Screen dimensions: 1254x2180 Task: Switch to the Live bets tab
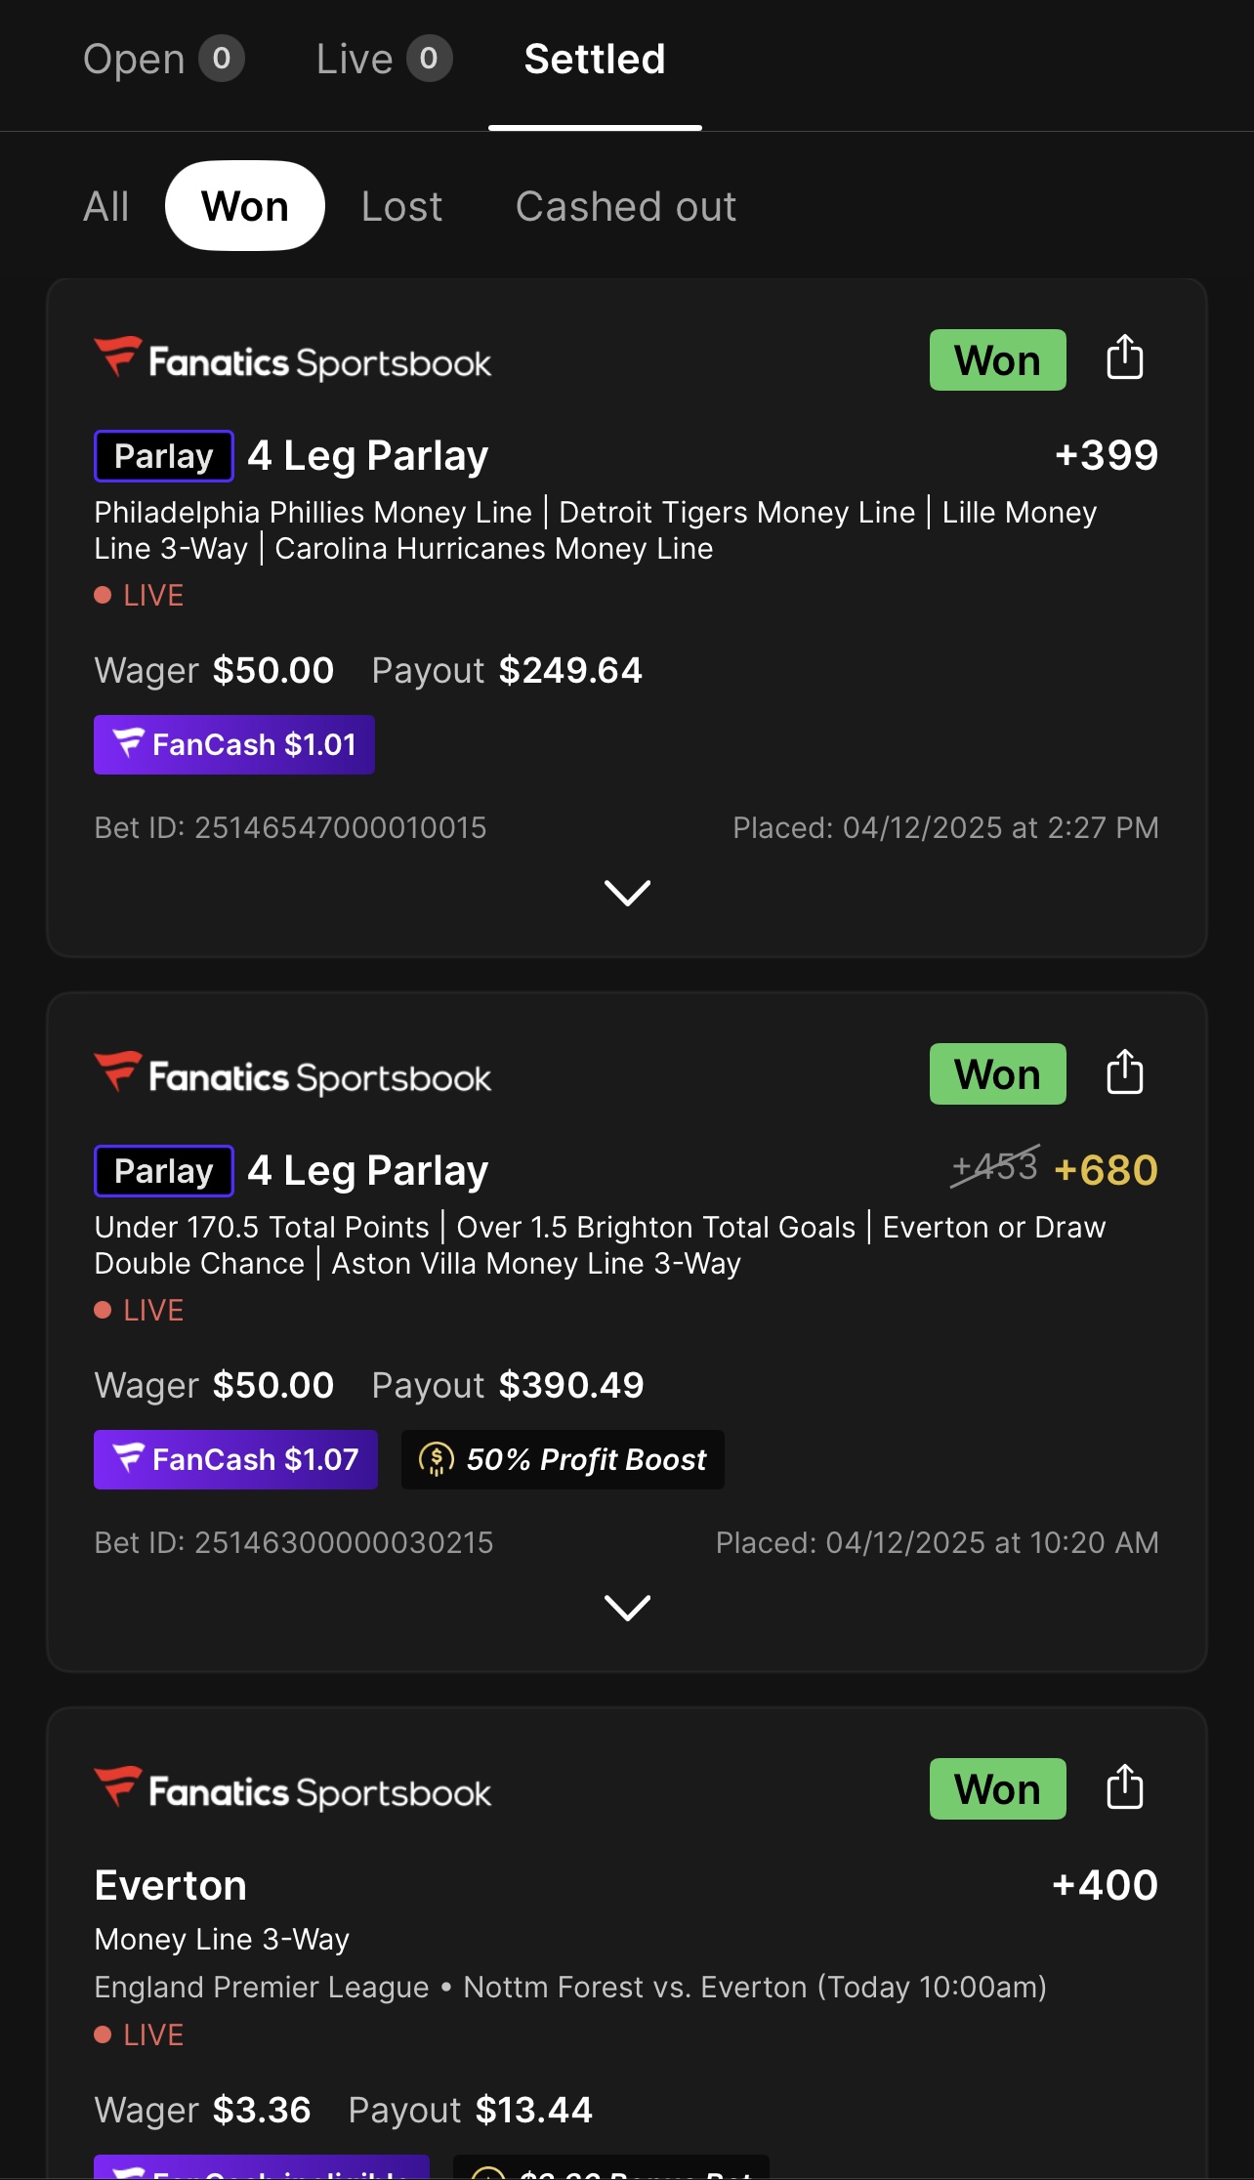click(383, 60)
